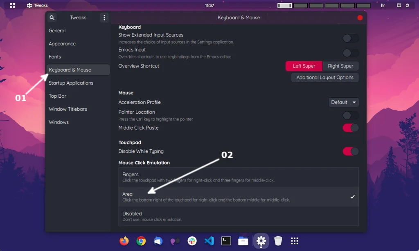This screenshot has height=251, width=419.
Task: Launch Visual Studio Code from the dock
Action: (209, 241)
